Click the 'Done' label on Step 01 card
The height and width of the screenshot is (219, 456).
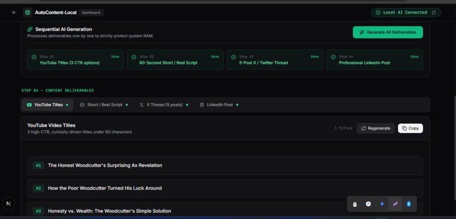115,56
